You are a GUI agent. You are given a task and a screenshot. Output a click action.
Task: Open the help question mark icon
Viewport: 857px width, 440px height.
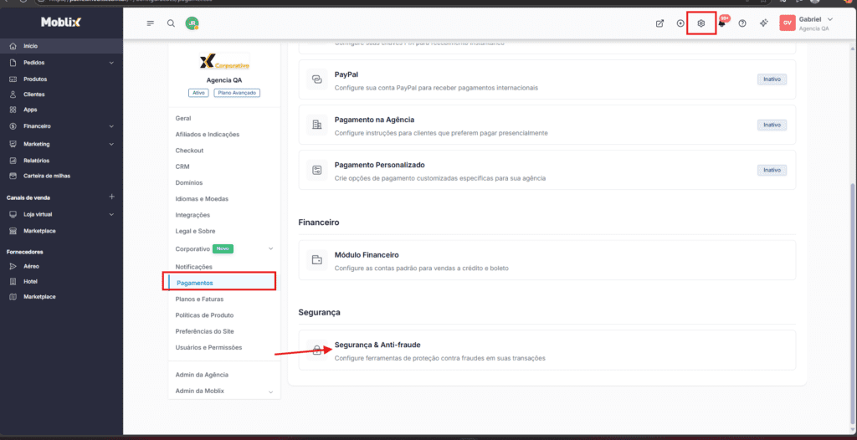click(742, 23)
